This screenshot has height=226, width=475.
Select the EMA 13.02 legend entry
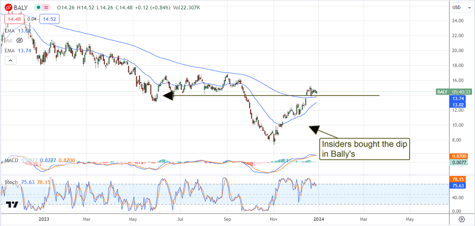(x=17, y=30)
